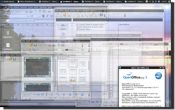Open Symbol Shapes smiley tool in Impress
This screenshot has height=110, width=175.
(x=70, y=94)
